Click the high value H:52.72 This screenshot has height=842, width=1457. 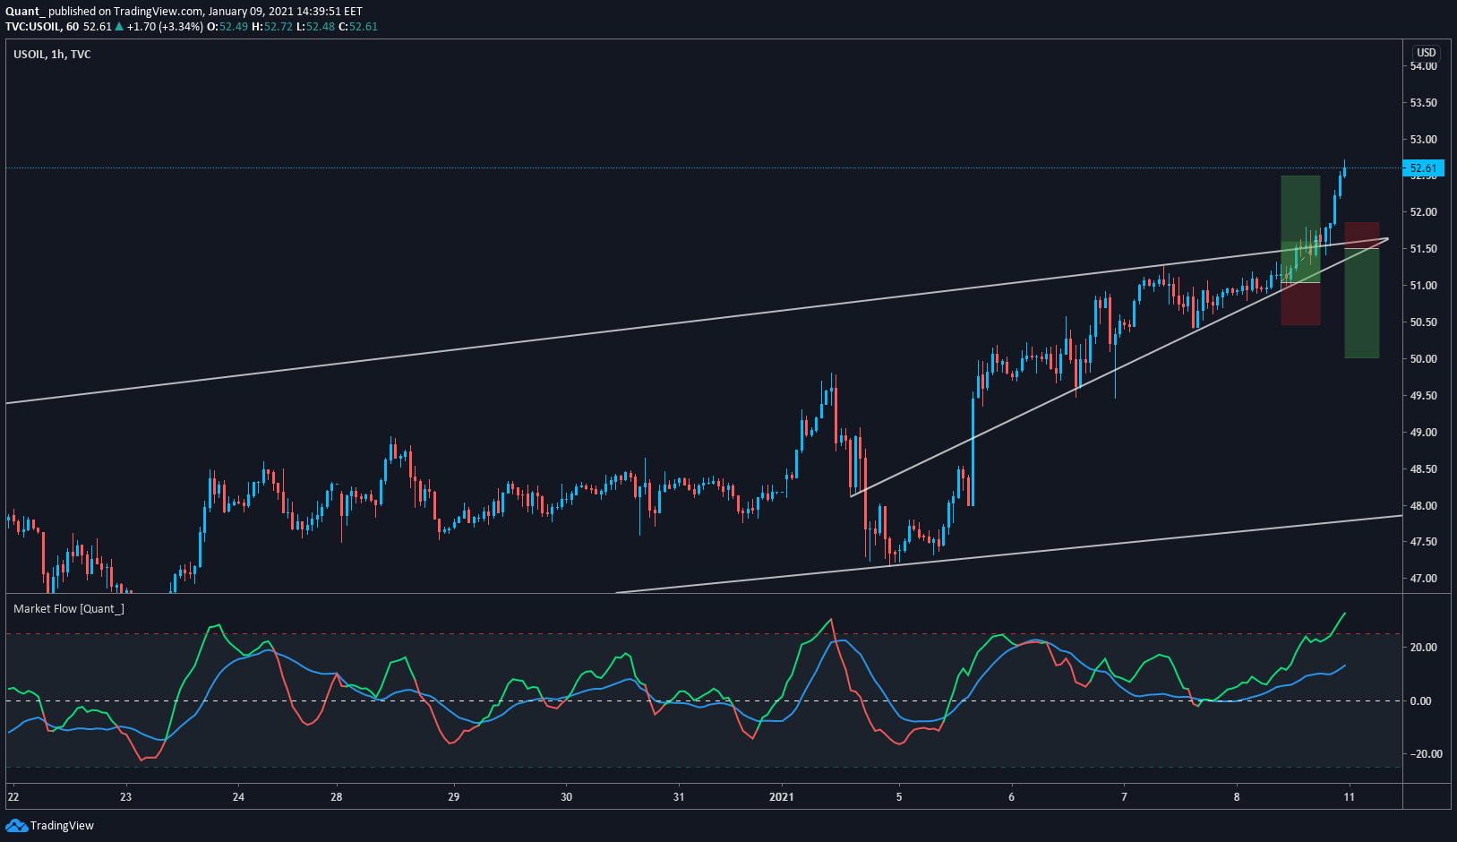click(x=272, y=27)
